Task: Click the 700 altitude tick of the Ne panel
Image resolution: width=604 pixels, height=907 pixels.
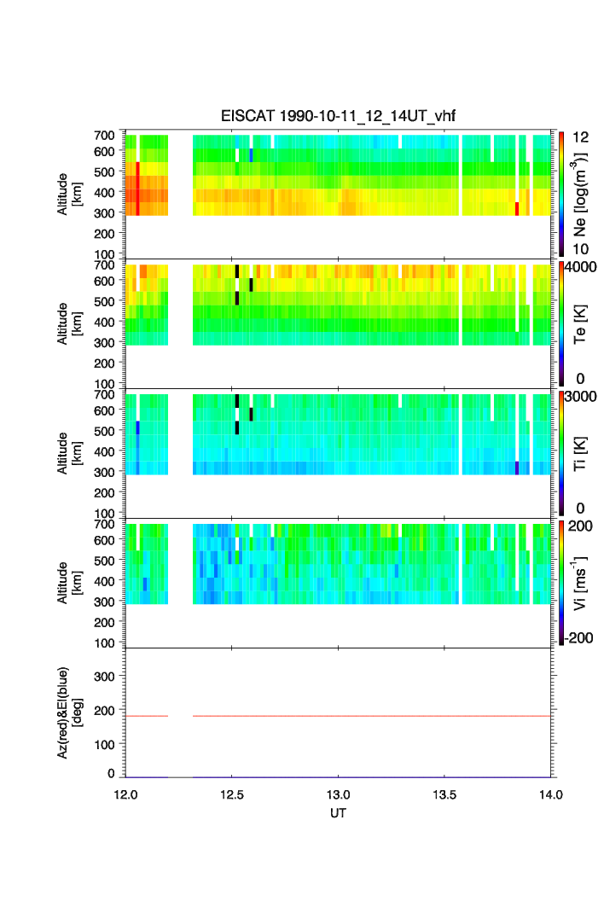Action: pyautogui.click(x=104, y=136)
